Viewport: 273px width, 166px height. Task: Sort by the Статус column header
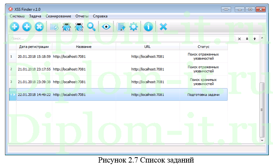coord(204,47)
